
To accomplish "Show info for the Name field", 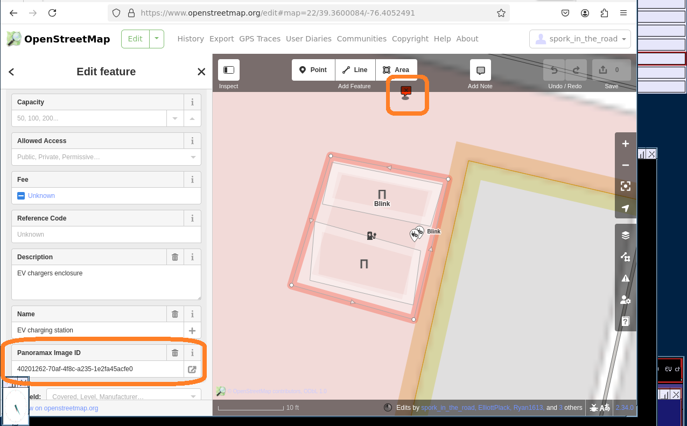I will pyautogui.click(x=192, y=314).
